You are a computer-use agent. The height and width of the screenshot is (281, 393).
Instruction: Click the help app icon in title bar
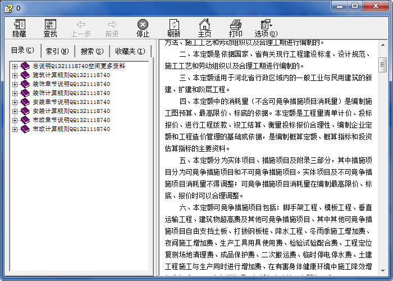click(9, 8)
